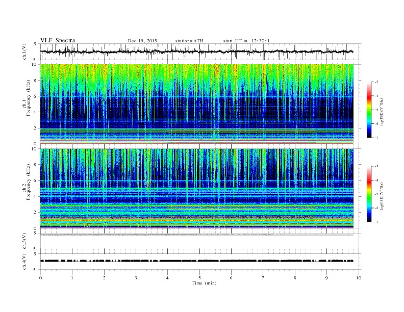Click the ch.2 spectrogram color scale bar
The image size is (404, 312).
click(369, 194)
